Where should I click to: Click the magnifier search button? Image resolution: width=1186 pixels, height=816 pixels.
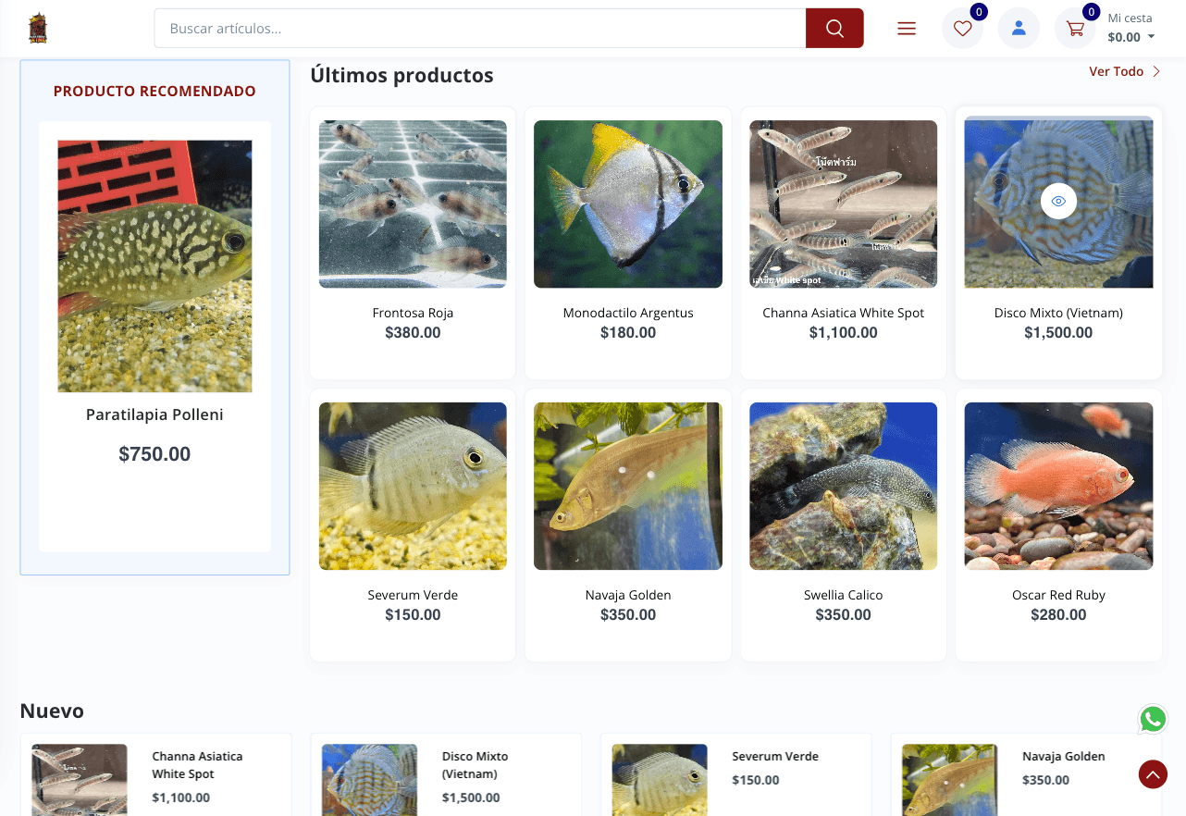(x=834, y=29)
